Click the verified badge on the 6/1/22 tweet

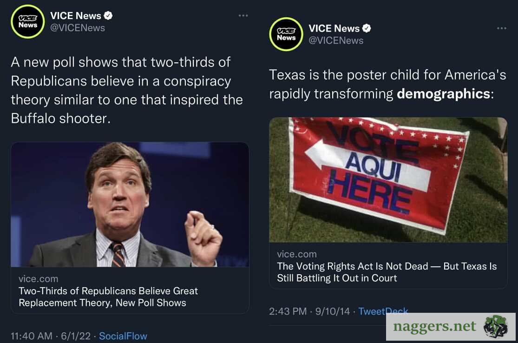point(108,16)
